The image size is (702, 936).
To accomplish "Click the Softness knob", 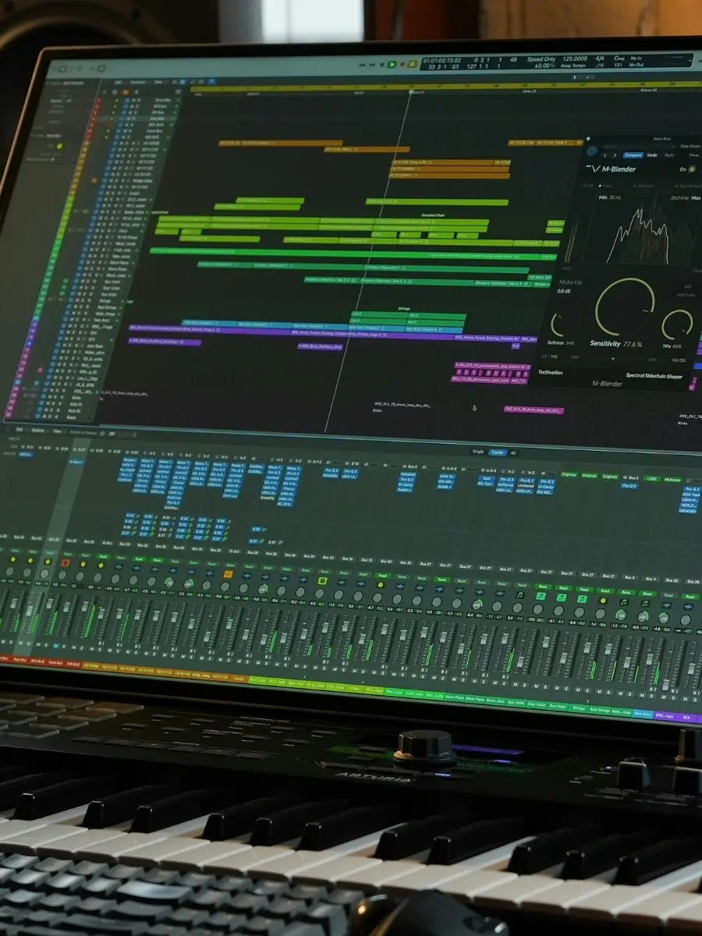I will tap(558, 325).
